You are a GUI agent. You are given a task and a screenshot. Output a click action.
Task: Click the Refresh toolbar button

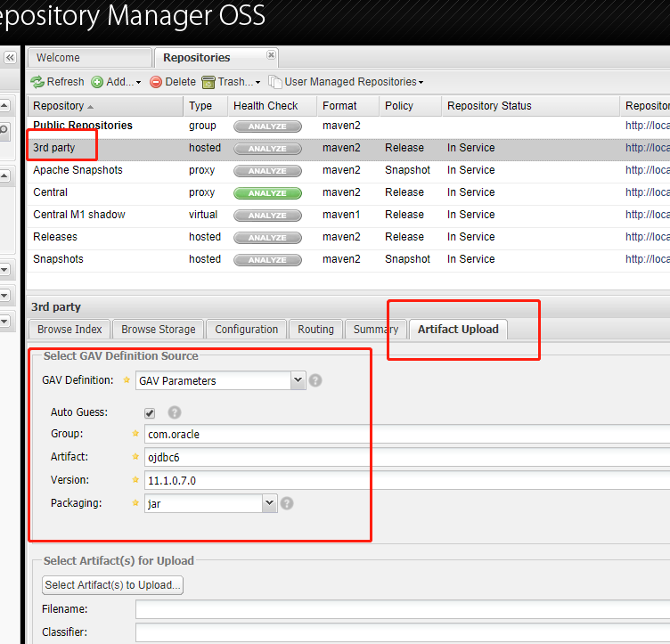point(57,82)
